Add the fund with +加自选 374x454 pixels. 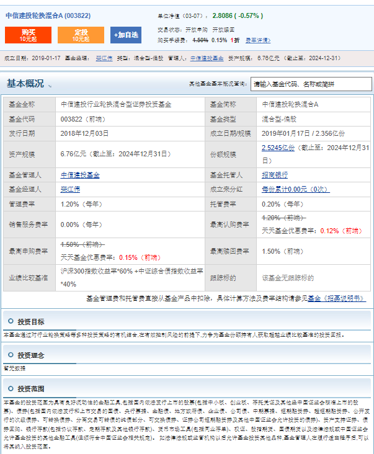tap(126, 35)
